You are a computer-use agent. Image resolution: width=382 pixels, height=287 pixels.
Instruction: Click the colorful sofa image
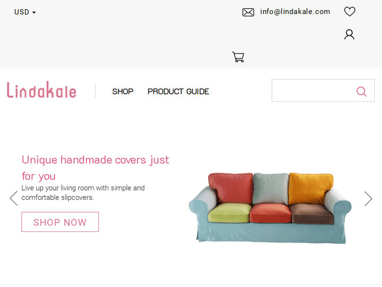coord(270,208)
